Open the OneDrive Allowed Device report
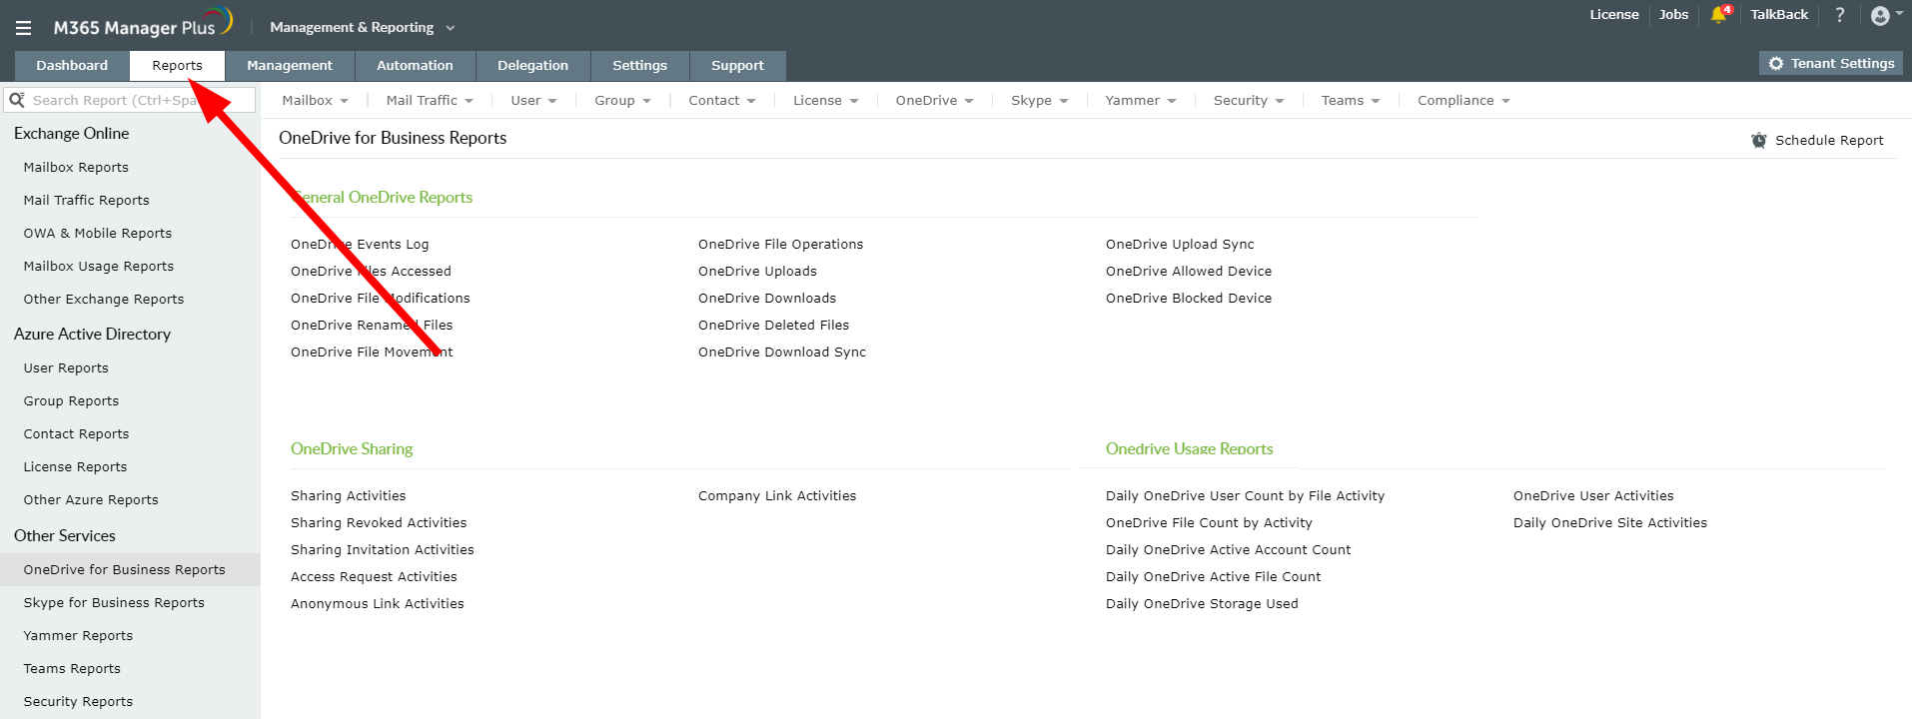Viewport: 1912px width, 719px height. click(x=1189, y=272)
